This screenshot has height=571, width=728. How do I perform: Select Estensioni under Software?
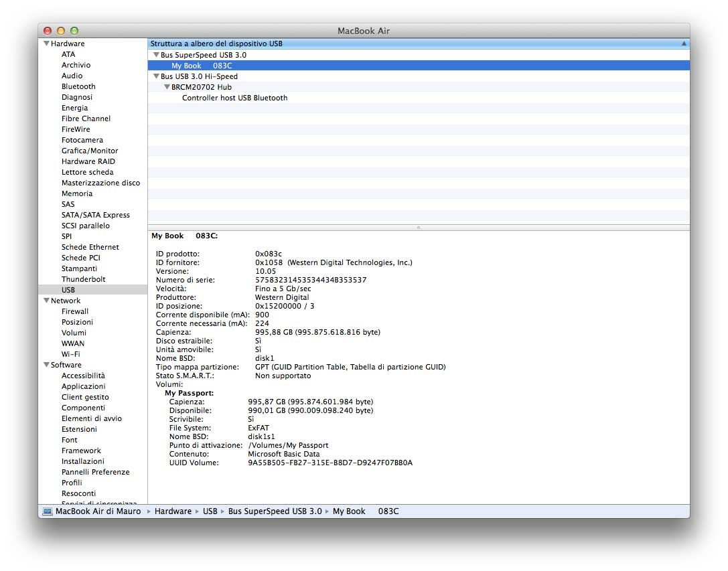pos(79,429)
